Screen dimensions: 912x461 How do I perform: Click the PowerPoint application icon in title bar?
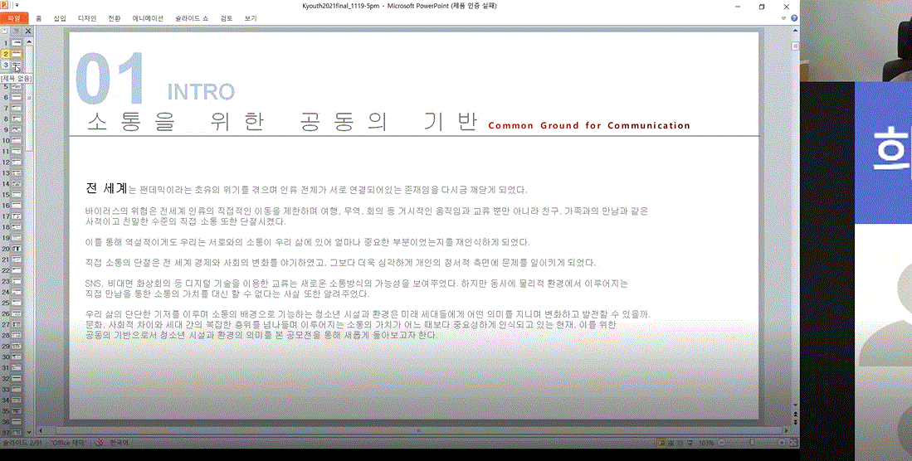(5, 5)
